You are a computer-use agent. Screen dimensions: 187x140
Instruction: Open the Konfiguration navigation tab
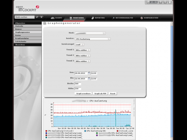point(149,18)
